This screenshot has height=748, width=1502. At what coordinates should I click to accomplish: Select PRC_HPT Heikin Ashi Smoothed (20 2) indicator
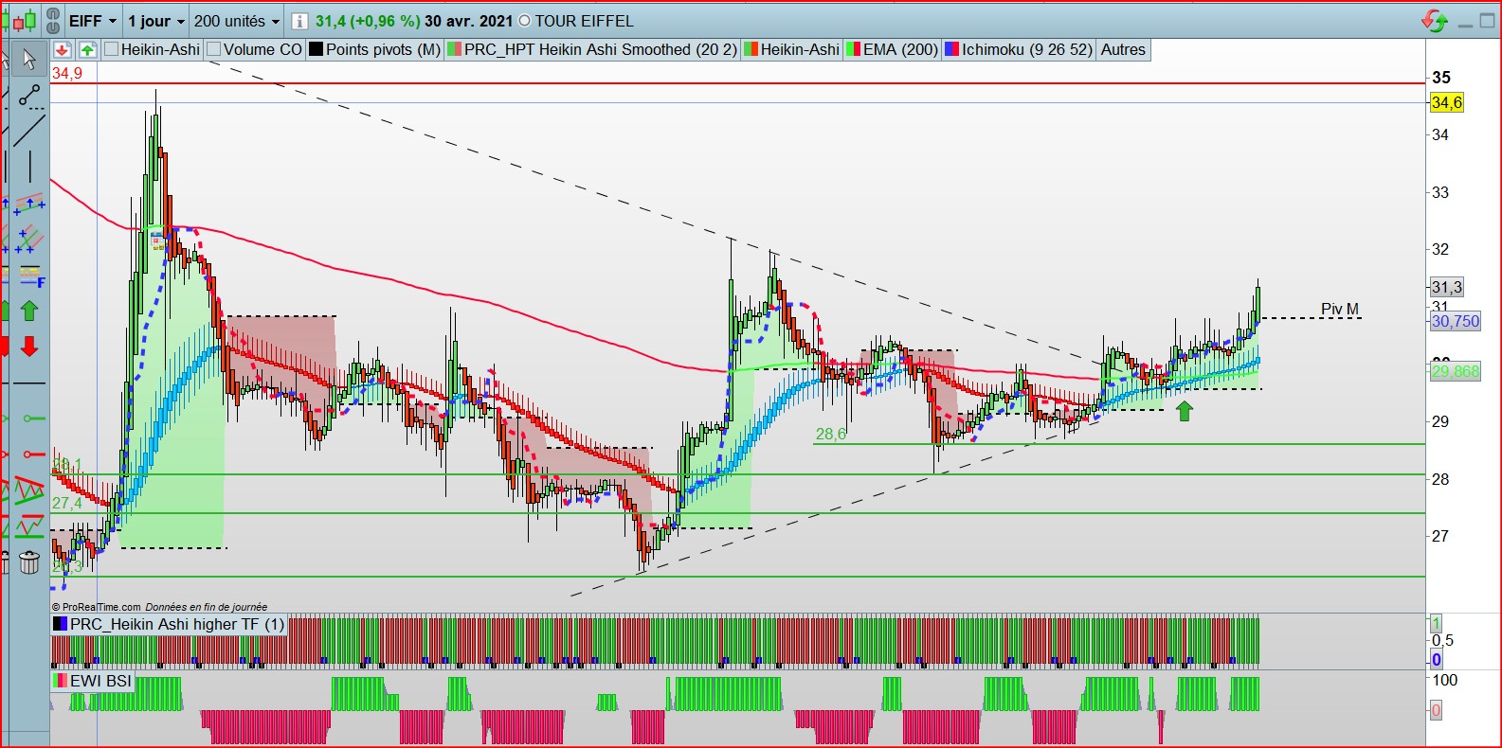click(592, 49)
